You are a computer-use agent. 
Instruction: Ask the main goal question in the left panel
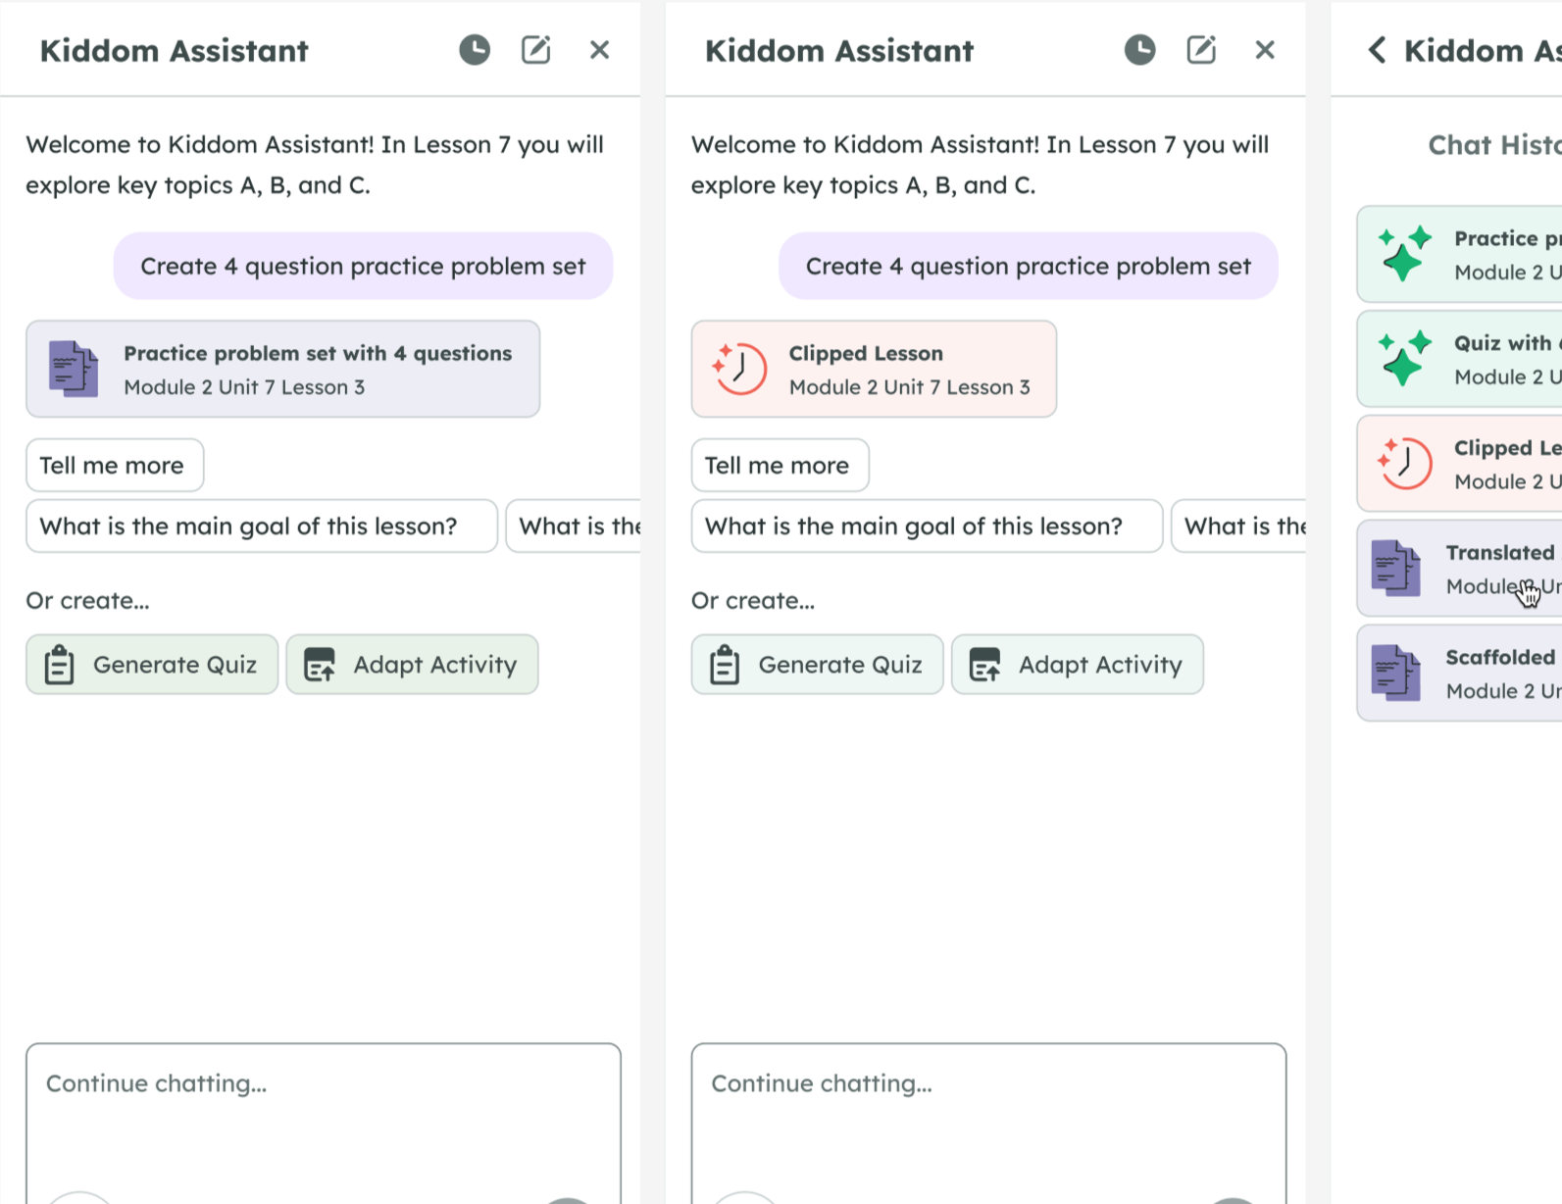(262, 527)
